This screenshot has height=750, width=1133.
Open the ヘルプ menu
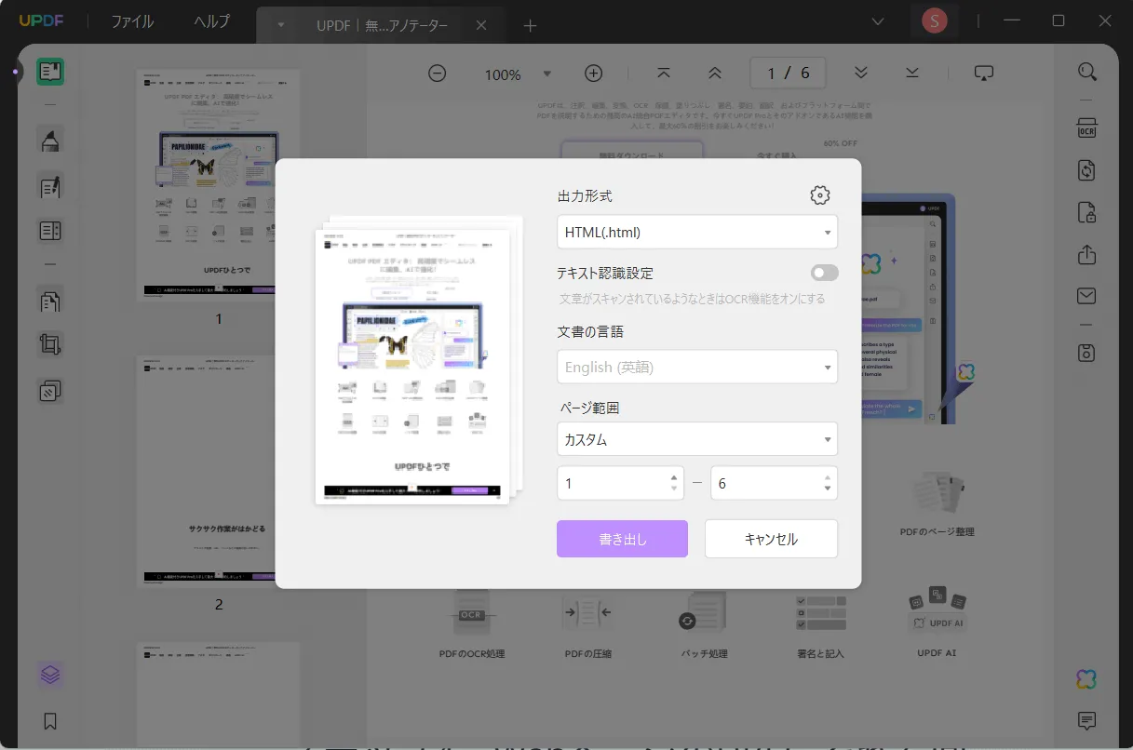point(212,21)
